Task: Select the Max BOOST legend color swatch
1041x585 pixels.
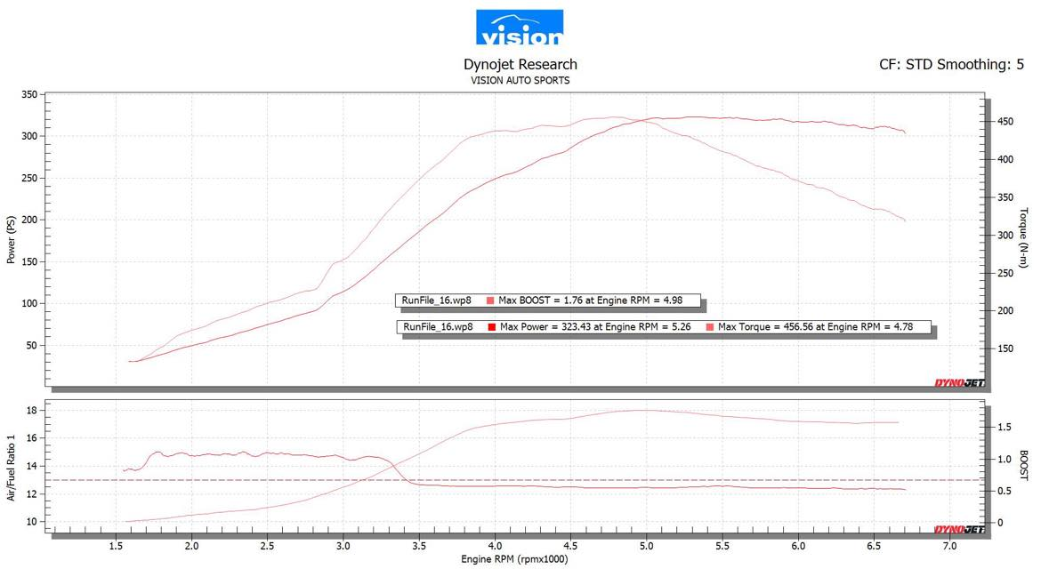Action: [490, 301]
